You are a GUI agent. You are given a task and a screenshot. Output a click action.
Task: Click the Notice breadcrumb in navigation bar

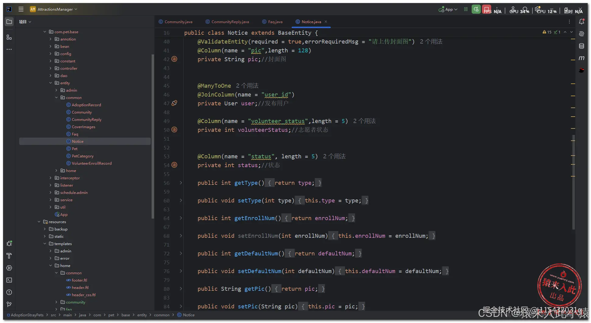click(x=186, y=315)
